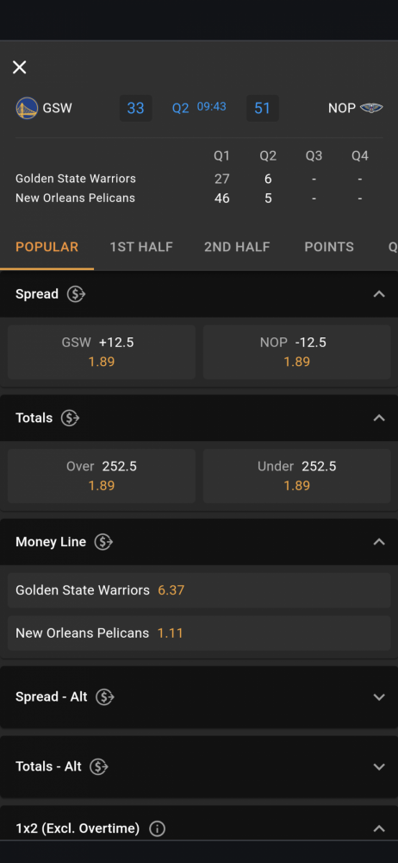Screen dimensions: 398x863
Task: Click cash-out icon next to Totals
Action: click(x=70, y=419)
